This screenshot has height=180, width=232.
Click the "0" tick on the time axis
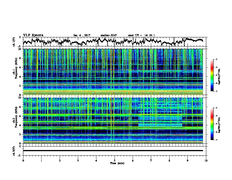(23, 161)
